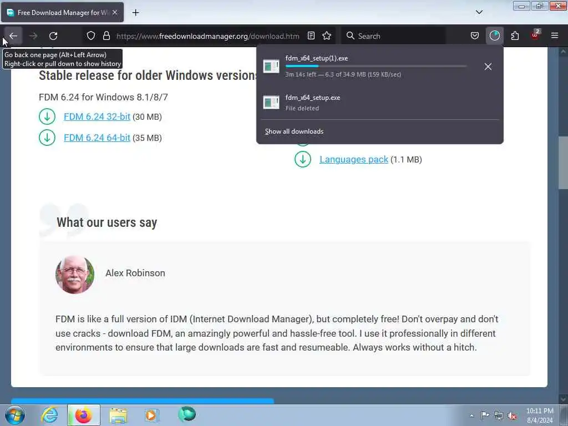Screen dimensions: 568x426
Task: Open a new tab with plus button
Action: click(135, 13)
